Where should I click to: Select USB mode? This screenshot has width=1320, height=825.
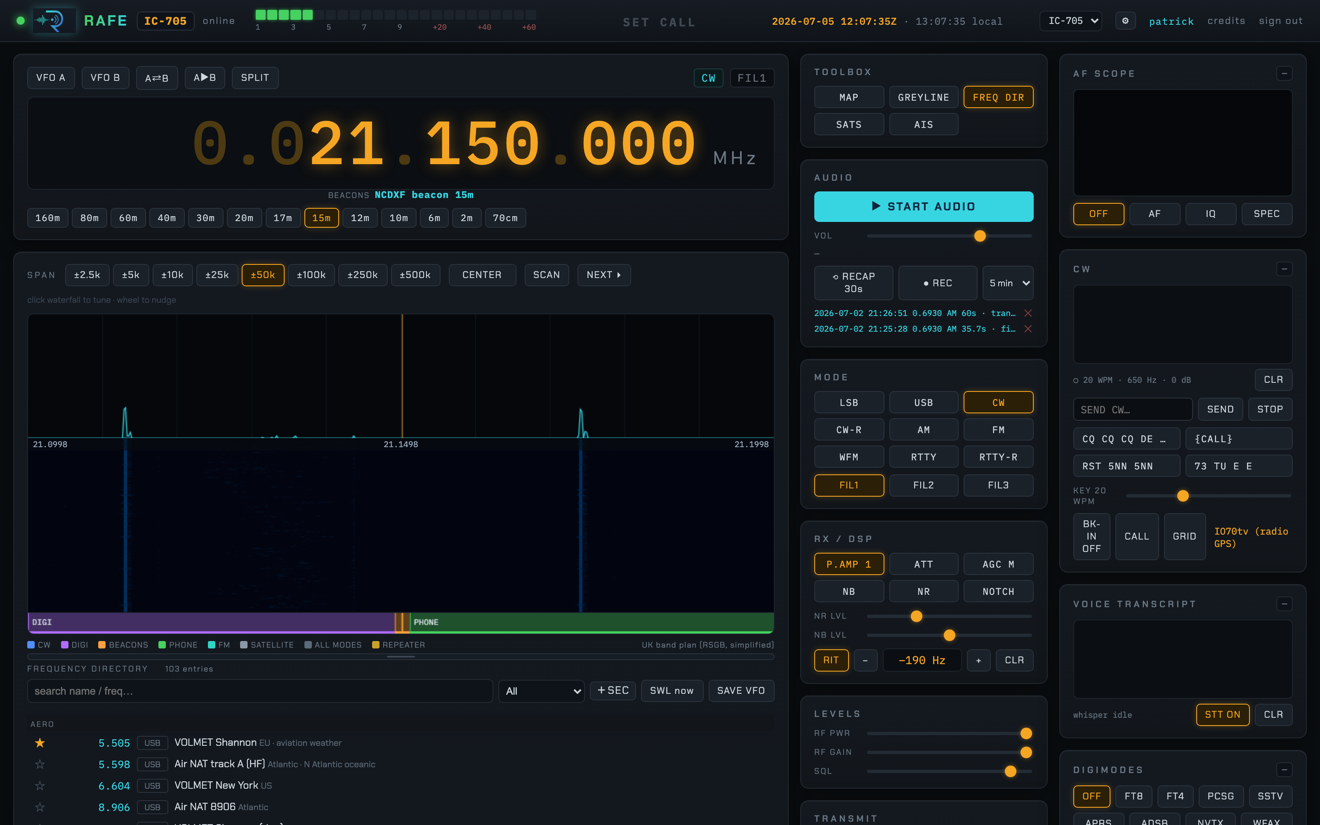pyautogui.click(x=924, y=403)
